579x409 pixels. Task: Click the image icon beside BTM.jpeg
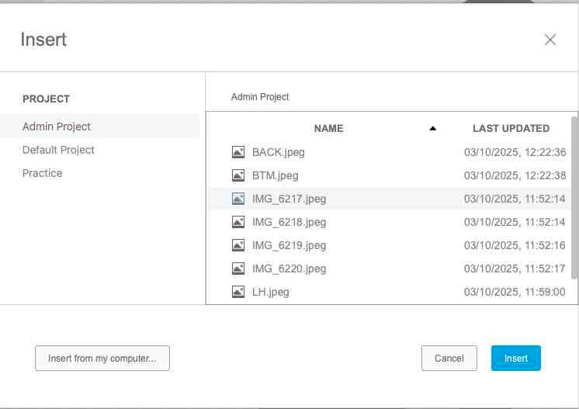238,175
